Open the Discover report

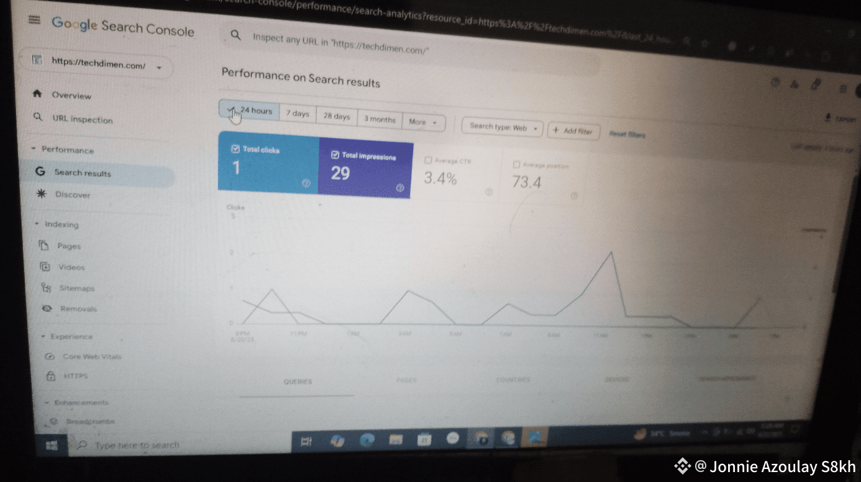point(73,195)
